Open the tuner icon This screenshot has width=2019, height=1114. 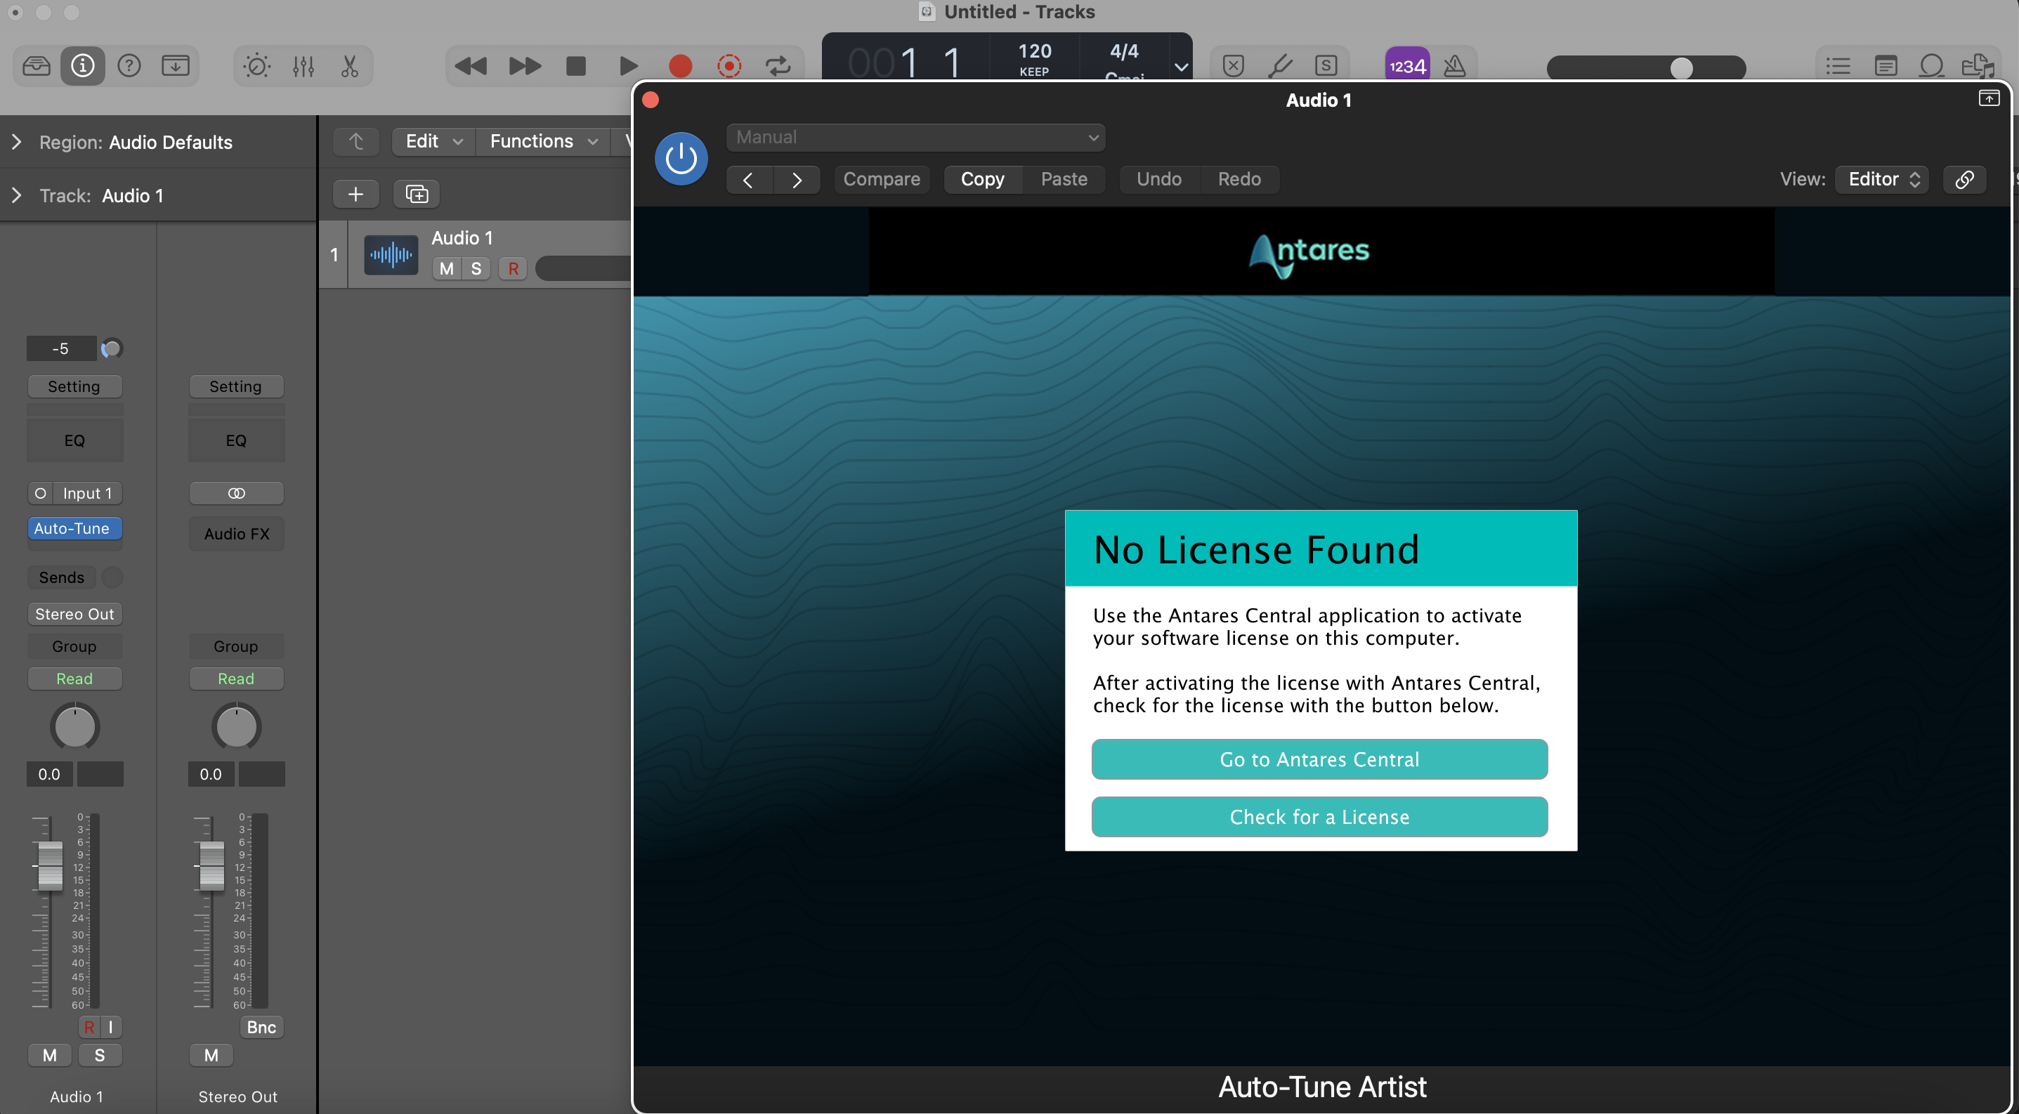(1279, 66)
